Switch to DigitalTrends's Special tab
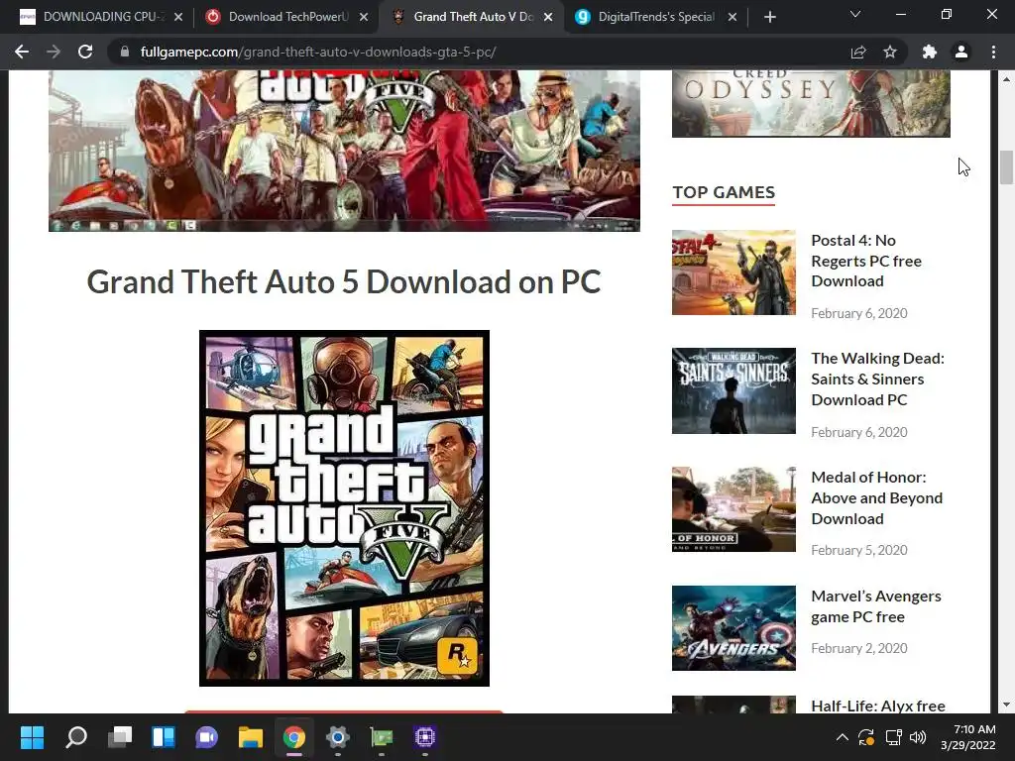Image resolution: width=1015 pixels, height=761 pixels. [656, 17]
